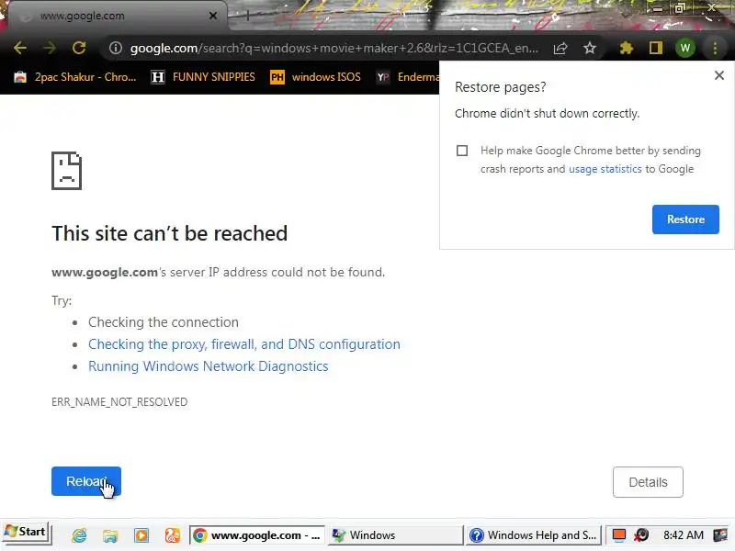This screenshot has height=551, width=735.
Task: Select the www.google.com browser tab
Action: [x=118, y=16]
